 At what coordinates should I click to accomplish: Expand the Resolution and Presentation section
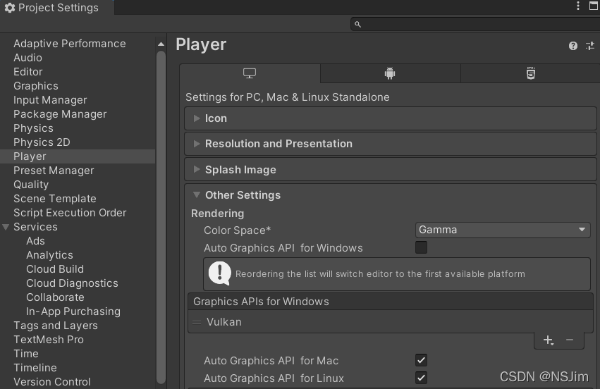pos(278,144)
